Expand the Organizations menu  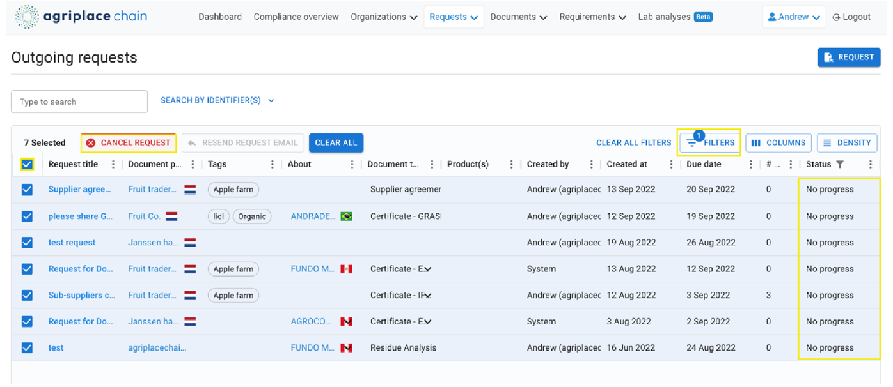(x=384, y=17)
